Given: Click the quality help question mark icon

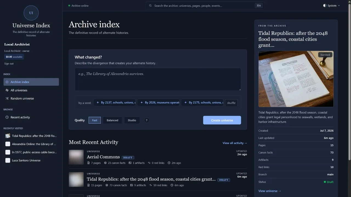Looking at the screenshot, I should pyautogui.click(x=147, y=120).
